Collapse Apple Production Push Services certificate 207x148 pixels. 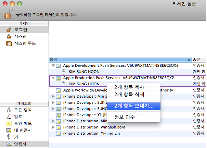tap(53, 78)
